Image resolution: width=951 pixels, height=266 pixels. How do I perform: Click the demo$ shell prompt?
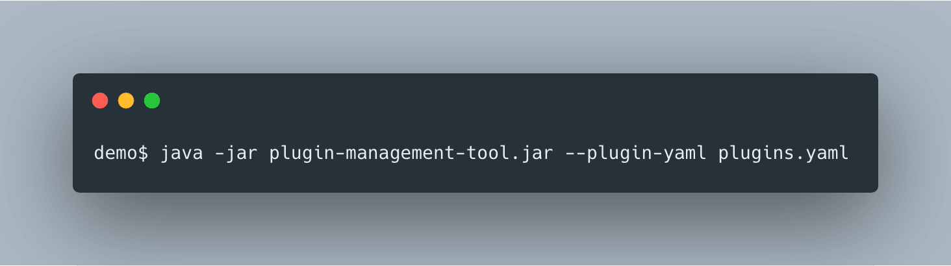coord(121,154)
